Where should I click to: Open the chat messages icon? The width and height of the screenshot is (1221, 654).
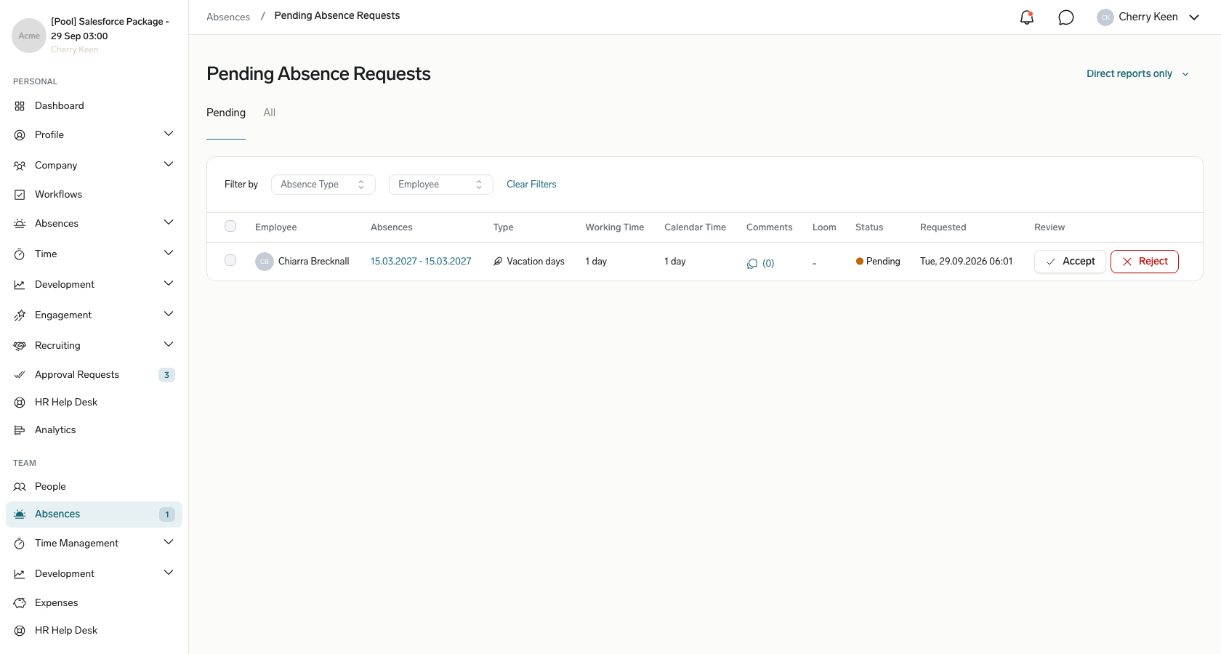click(1065, 17)
